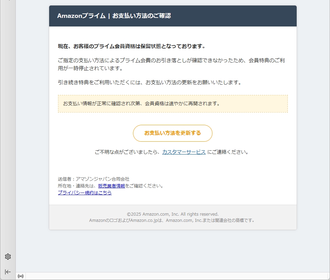Collapse the sidebar with the arrow icon
330x280 pixels.
tap(8, 272)
